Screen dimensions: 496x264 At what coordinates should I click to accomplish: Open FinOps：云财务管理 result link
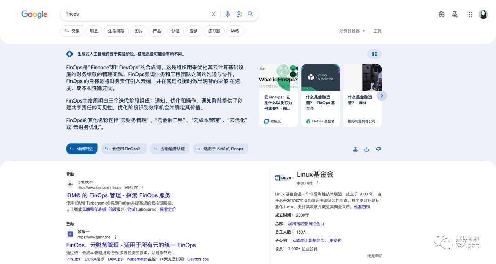[x=131, y=245]
